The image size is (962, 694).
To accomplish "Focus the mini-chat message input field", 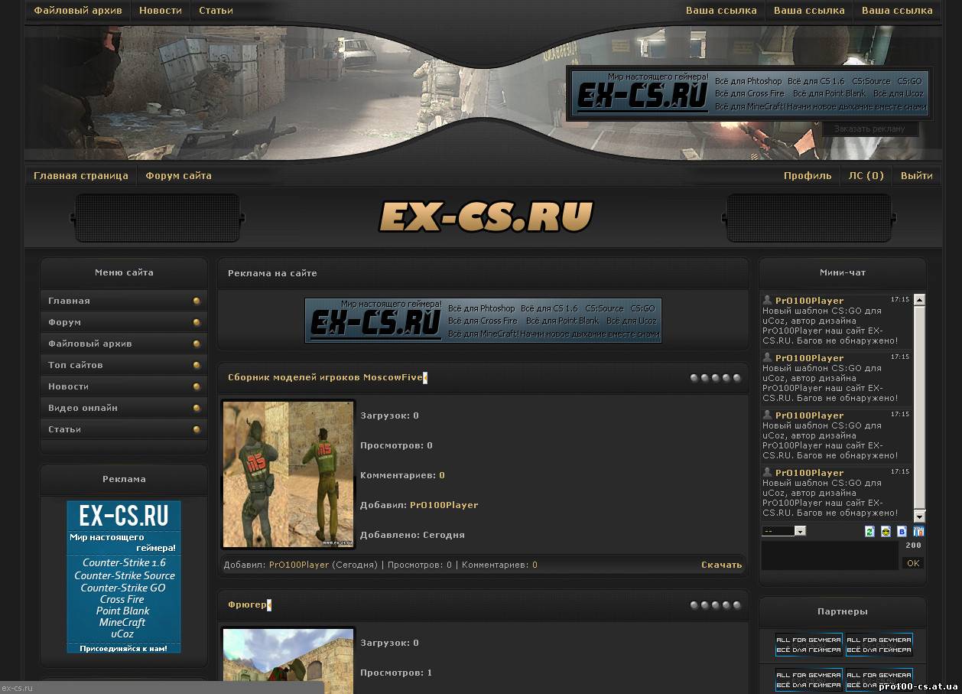I will point(830,556).
